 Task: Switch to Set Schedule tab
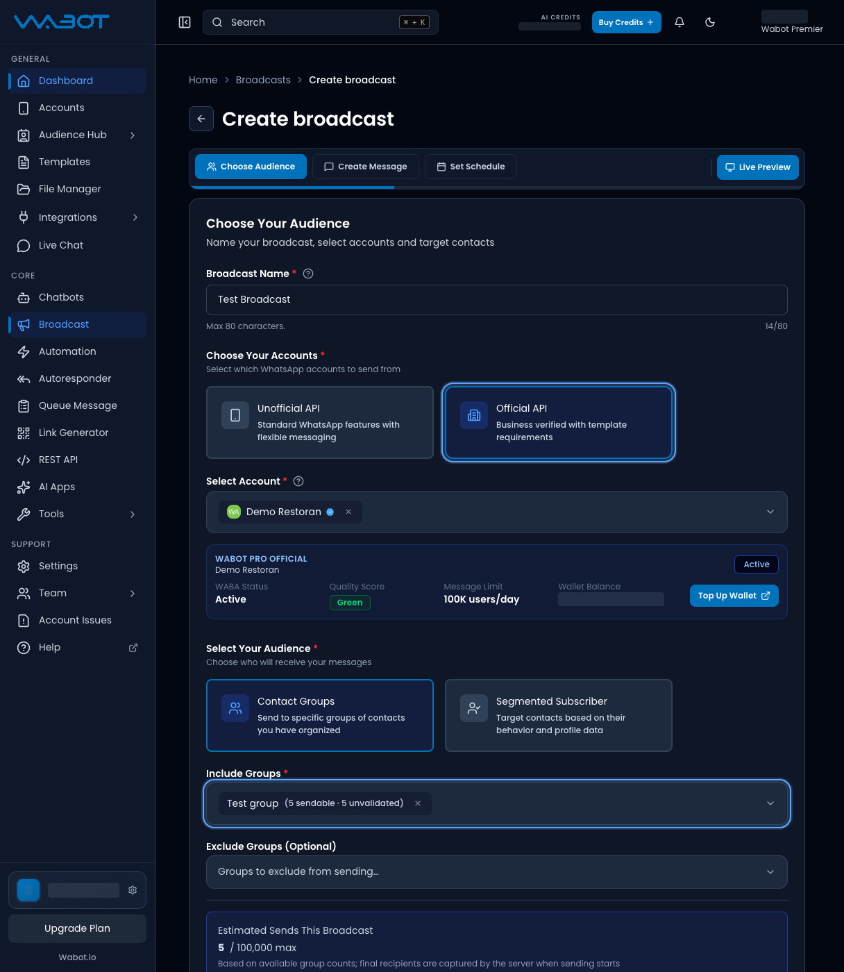coord(471,167)
